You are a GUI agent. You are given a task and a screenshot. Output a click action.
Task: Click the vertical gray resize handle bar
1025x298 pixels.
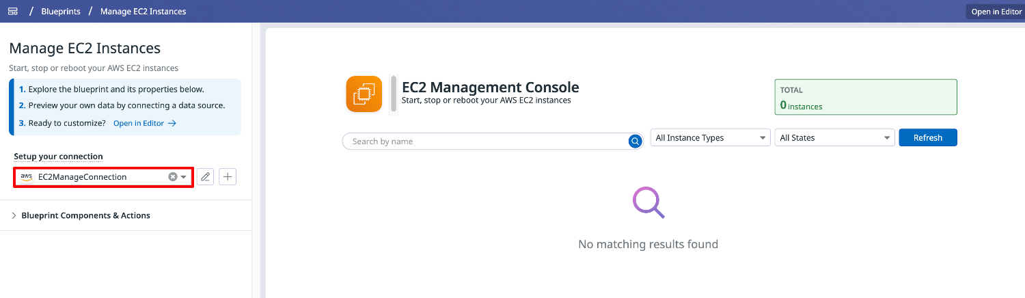394,94
